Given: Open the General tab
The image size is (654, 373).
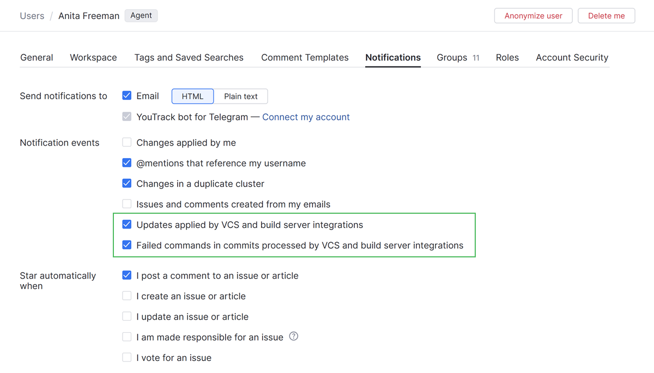Looking at the screenshot, I should [x=37, y=58].
